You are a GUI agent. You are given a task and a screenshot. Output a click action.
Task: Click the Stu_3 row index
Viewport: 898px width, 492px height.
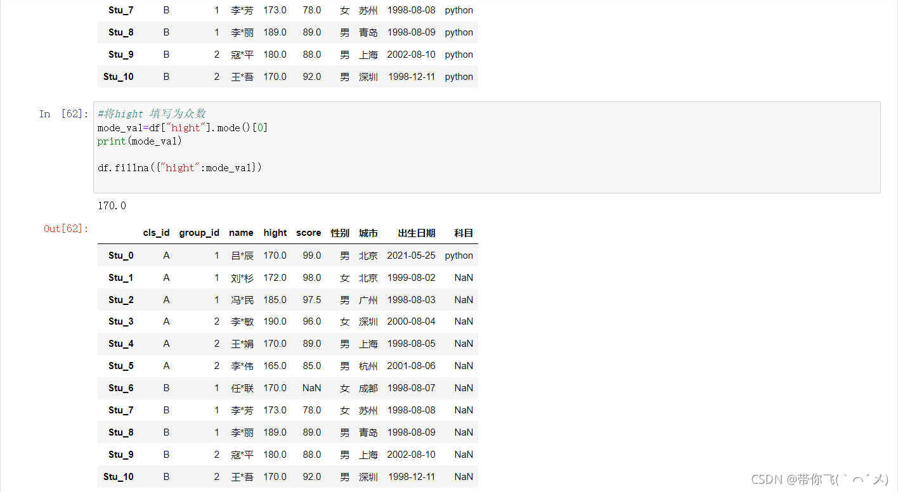point(121,321)
